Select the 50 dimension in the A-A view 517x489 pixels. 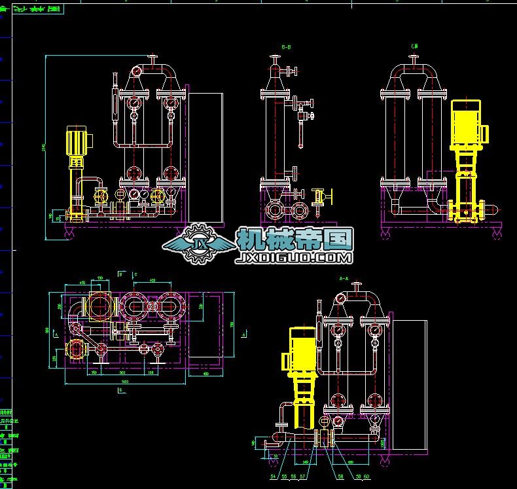tap(276, 456)
